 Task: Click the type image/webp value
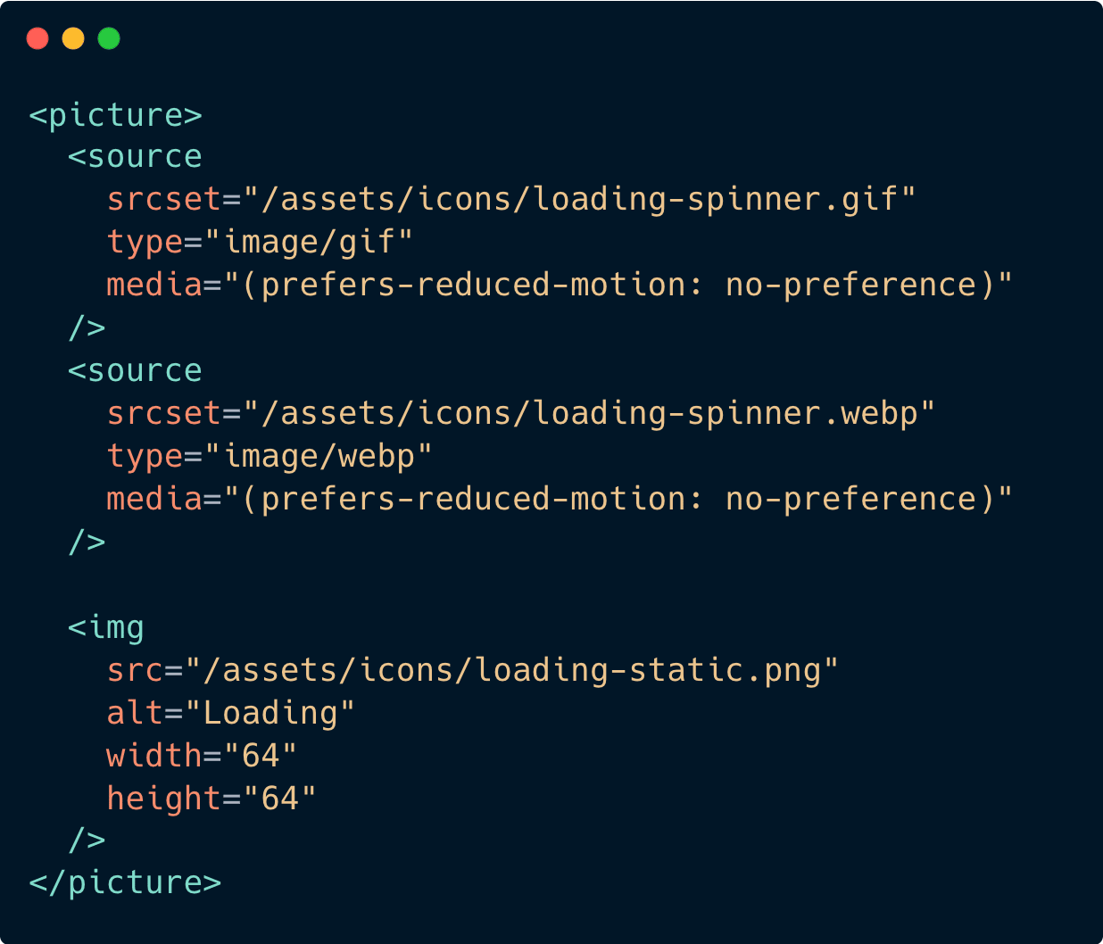[319, 456]
